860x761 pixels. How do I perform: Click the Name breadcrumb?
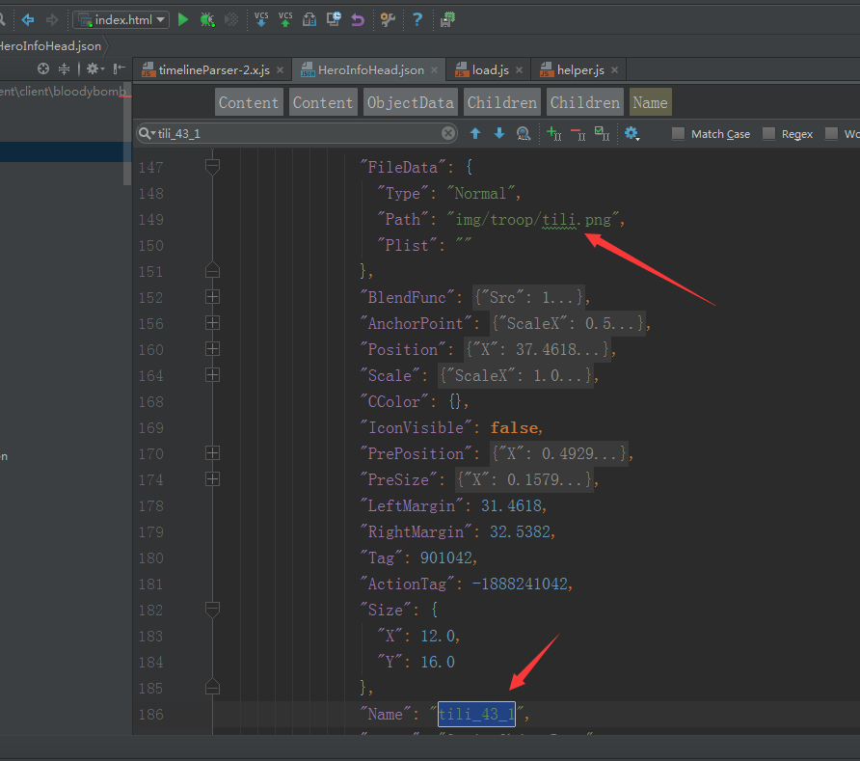coord(650,102)
